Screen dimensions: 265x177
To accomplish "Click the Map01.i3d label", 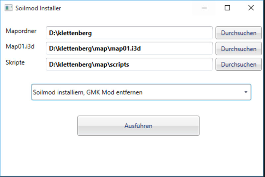I will (20, 46).
